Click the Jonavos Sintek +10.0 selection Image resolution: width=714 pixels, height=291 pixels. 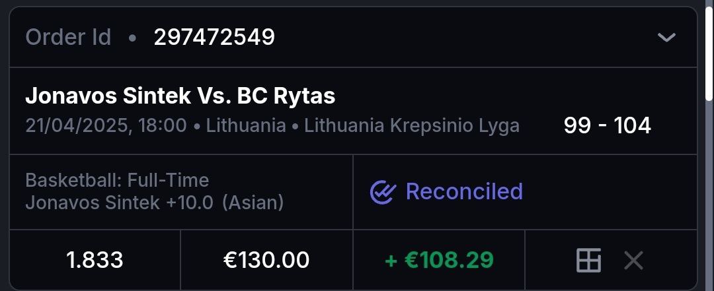tap(119, 202)
